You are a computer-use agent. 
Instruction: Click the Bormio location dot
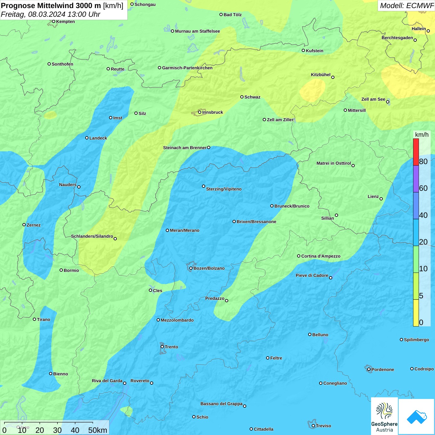pos(61,270)
